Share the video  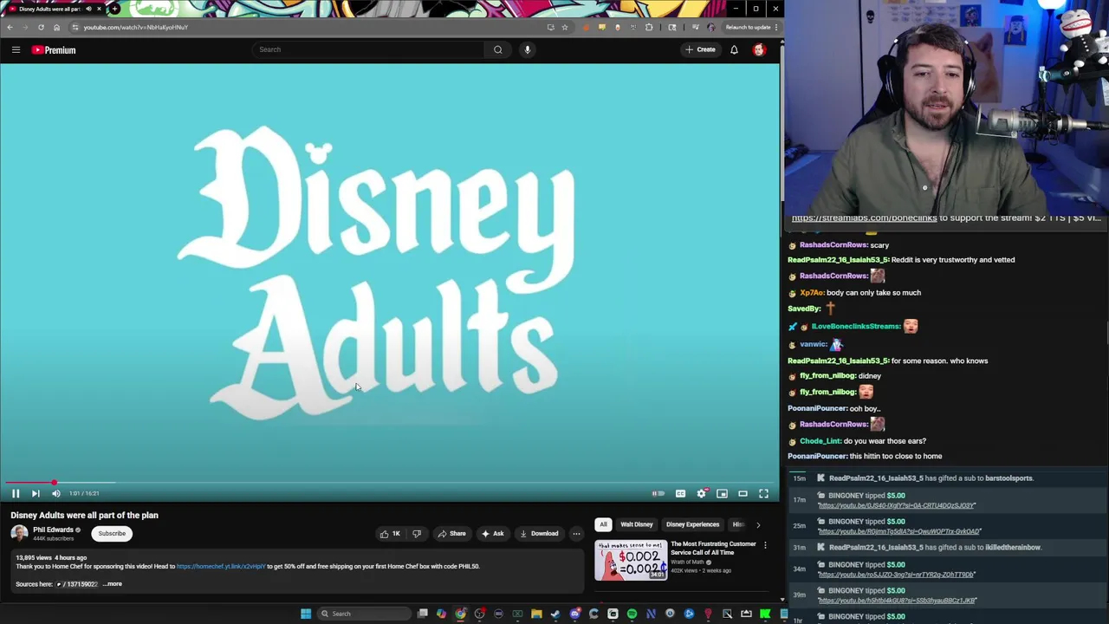pos(451,534)
